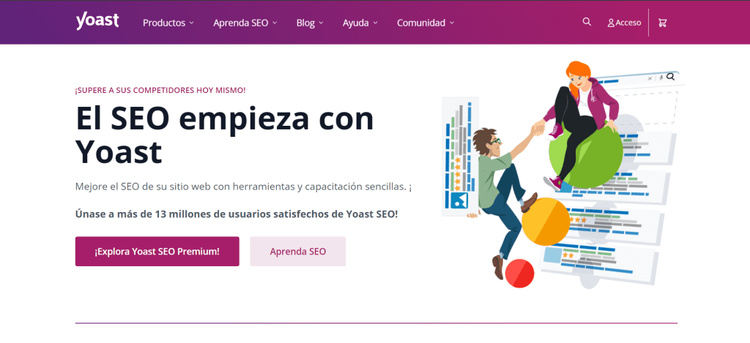Click the Mejore el SEO de su sitio sentence
Image resolution: width=750 pixels, height=343 pixels.
(243, 186)
